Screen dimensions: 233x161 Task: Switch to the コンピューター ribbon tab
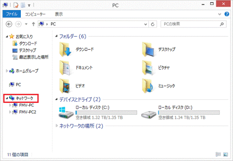click(x=35, y=14)
